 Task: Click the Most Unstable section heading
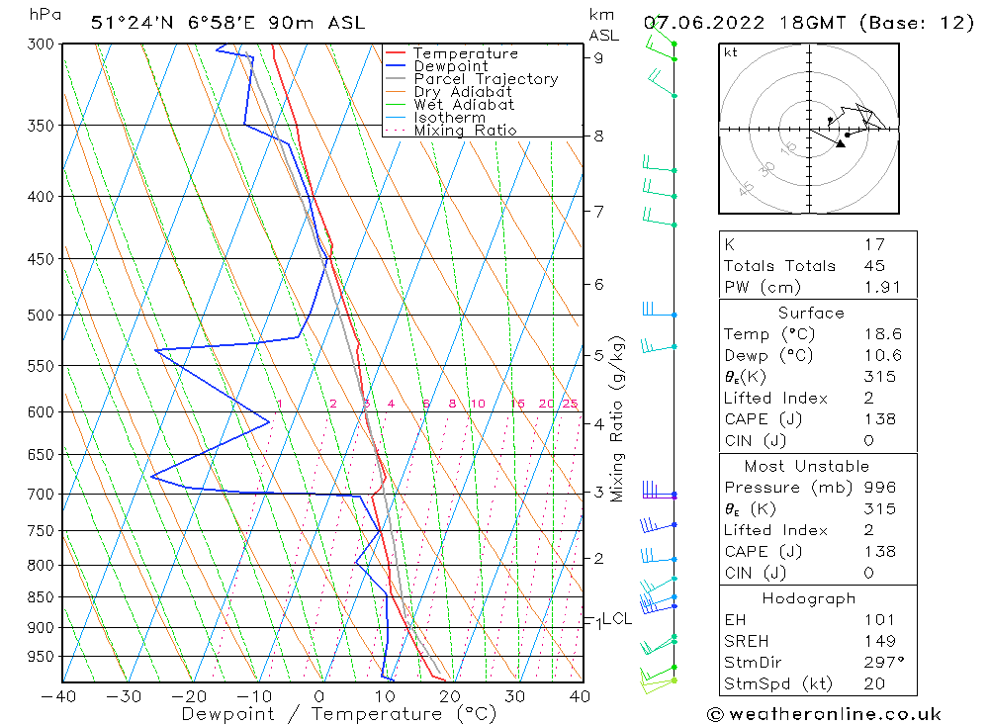point(807,466)
